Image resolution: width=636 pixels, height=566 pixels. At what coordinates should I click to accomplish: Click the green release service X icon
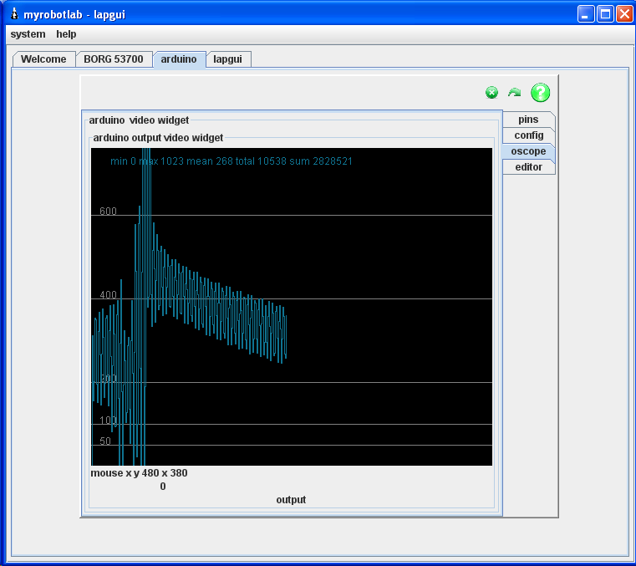tap(491, 93)
